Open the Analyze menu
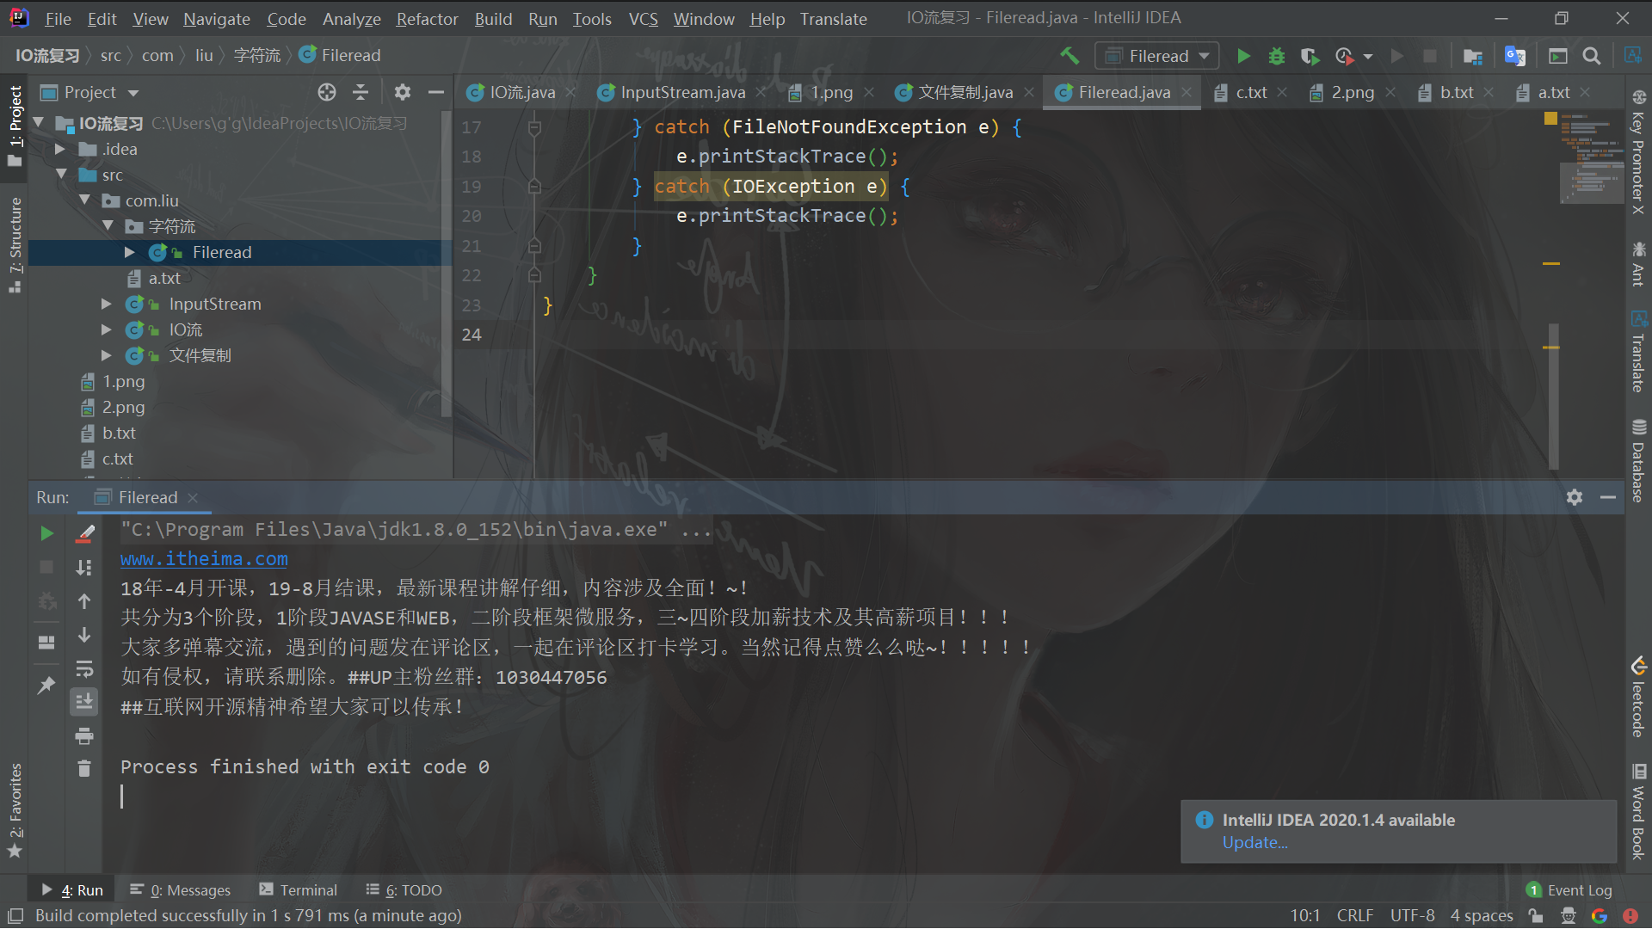This screenshot has width=1652, height=929. point(351,19)
